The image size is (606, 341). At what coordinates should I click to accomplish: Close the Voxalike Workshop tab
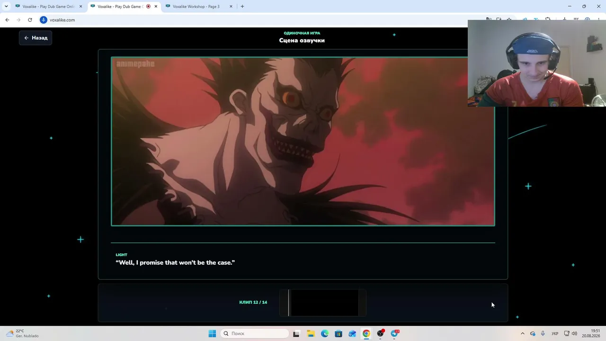pyautogui.click(x=231, y=7)
